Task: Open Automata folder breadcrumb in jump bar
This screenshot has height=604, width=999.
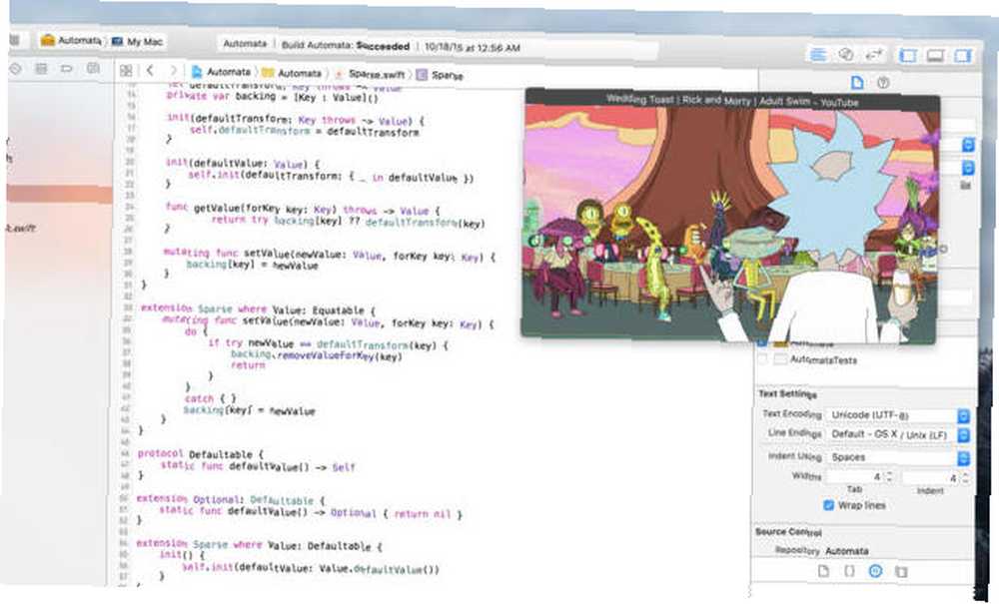Action: coord(292,73)
